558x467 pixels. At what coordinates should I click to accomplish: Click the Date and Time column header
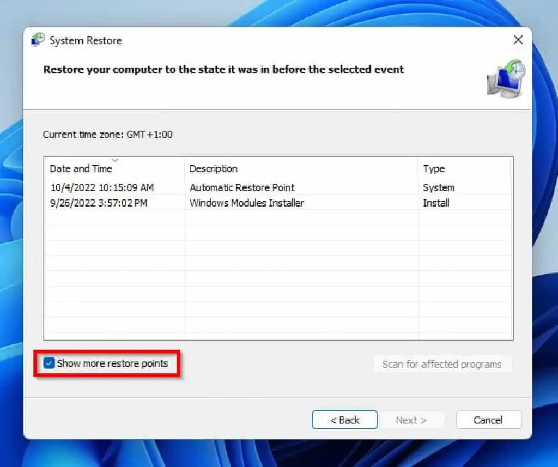point(82,169)
